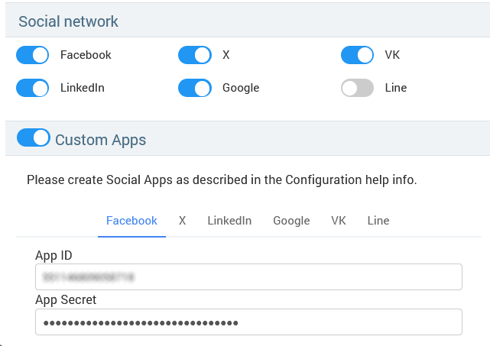The height and width of the screenshot is (346, 490).
Task: Turn off the Custom Apps switch
Action: 33,138
